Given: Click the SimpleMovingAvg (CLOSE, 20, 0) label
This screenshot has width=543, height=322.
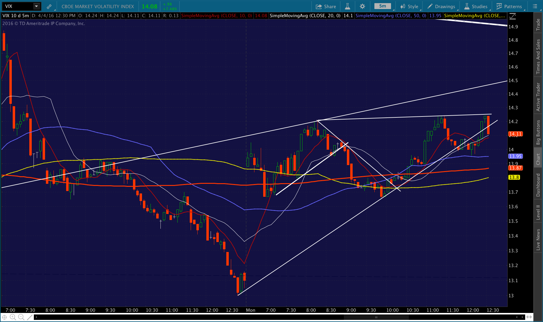Looking at the screenshot, I should tap(305, 16).
